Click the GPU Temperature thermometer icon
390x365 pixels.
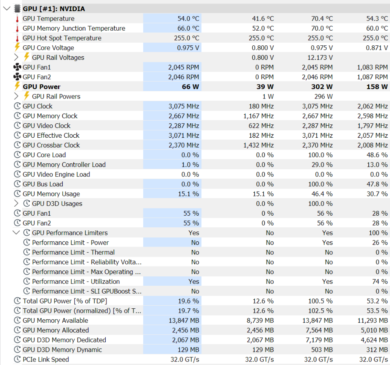(17, 19)
